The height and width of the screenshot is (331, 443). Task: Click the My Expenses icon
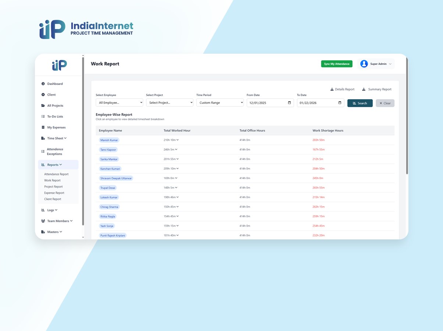point(43,128)
